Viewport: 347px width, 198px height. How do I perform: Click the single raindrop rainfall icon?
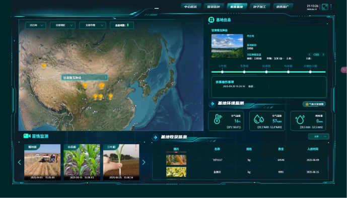pyautogui.click(x=300, y=119)
